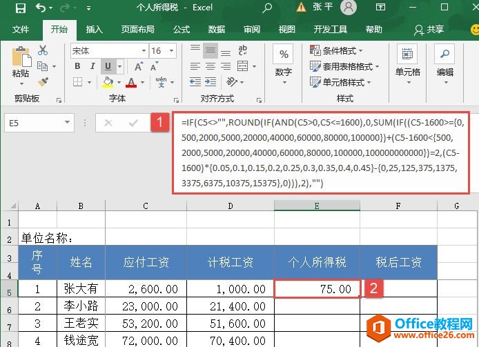Expand the fill color palette arrow
Viewport: 479px width, 347px height.
[x=119, y=82]
